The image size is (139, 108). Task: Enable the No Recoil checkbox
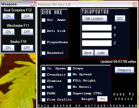point(69,87)
